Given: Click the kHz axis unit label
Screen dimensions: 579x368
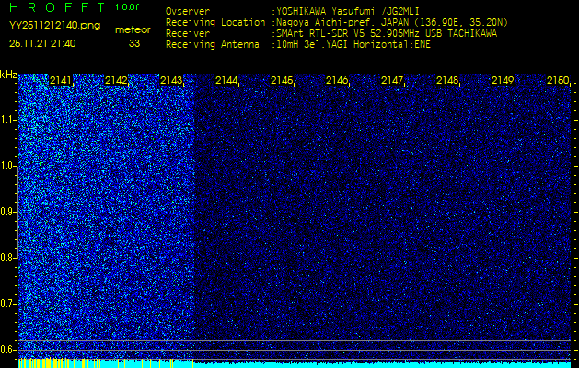Looking at the screenshot, I should point(8,75).
